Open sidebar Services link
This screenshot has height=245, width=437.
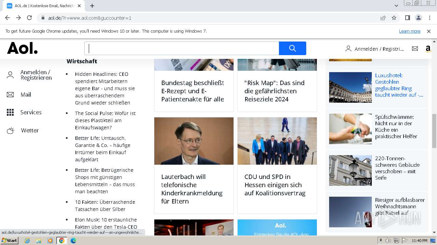point(31,112)
